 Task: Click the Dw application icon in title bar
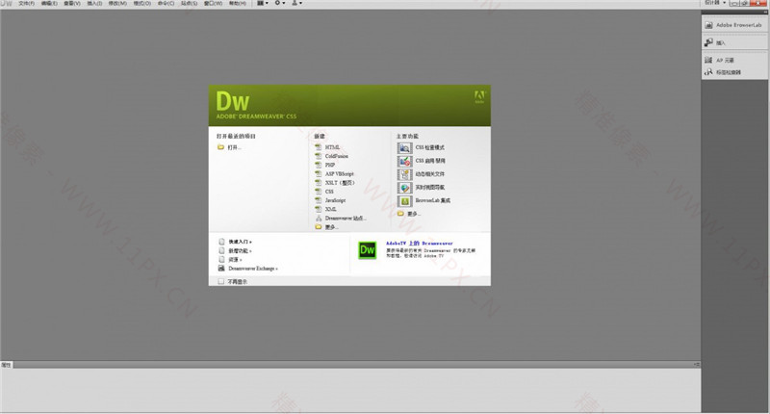6,3
